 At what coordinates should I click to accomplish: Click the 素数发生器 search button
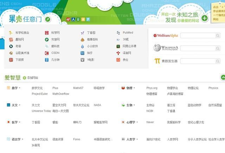coord(218,61)
